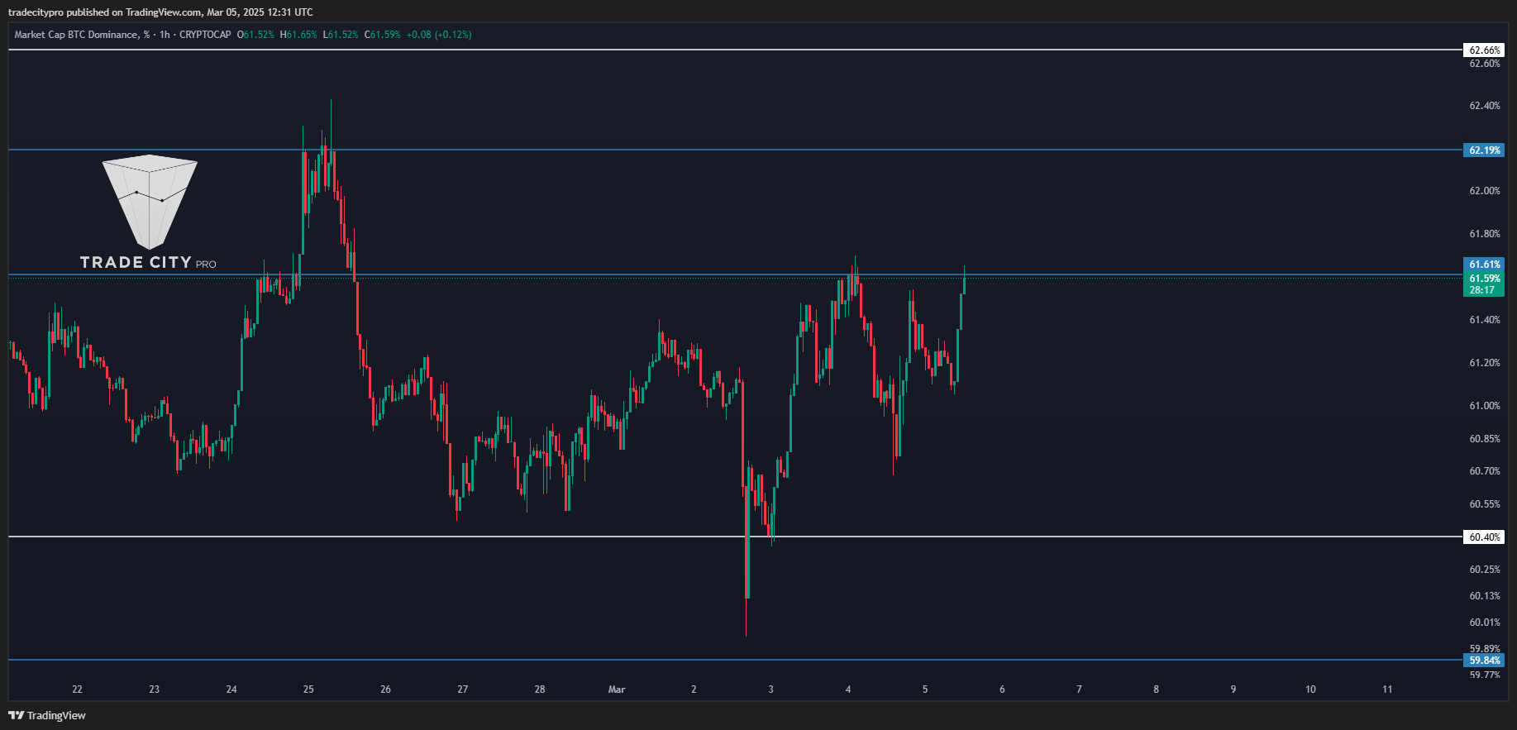The image size is (1517, 730).
Task: Click the high value H61.65% in legend
Action: click(x=298, y=35)
